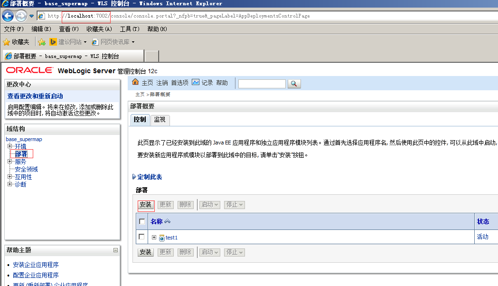
Task: Open the 编辑(E) menu
Action: [41, 29]
